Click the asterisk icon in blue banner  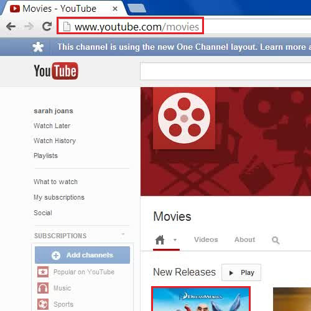[x=38, y=47]
